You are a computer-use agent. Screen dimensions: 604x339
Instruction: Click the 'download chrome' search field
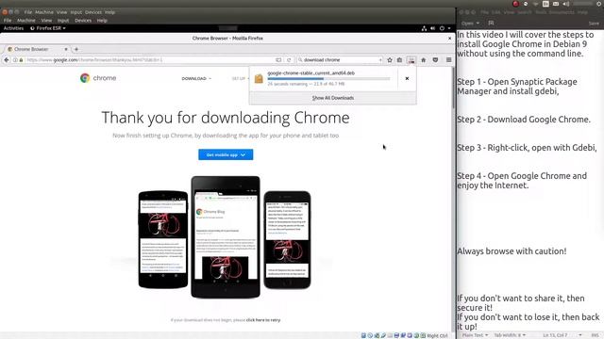pyautogui.click(x=341, y=60)
